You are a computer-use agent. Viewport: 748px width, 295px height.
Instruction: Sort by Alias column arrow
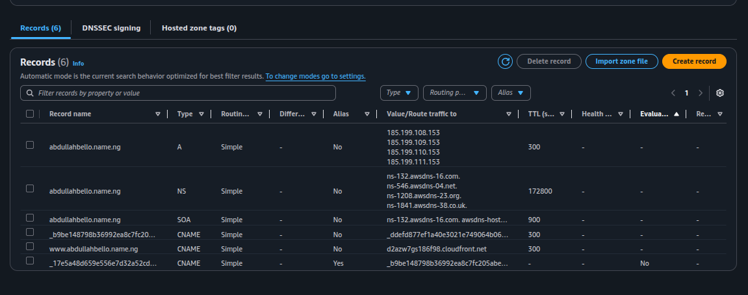(x=367, y=114)
